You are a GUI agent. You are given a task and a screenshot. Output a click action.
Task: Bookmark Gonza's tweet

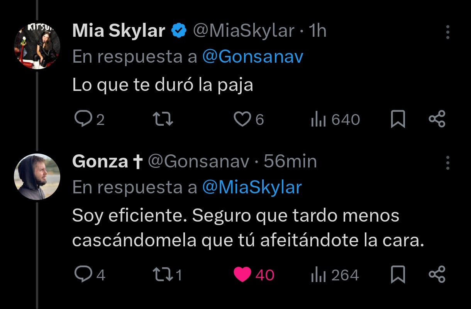[398, 275]
